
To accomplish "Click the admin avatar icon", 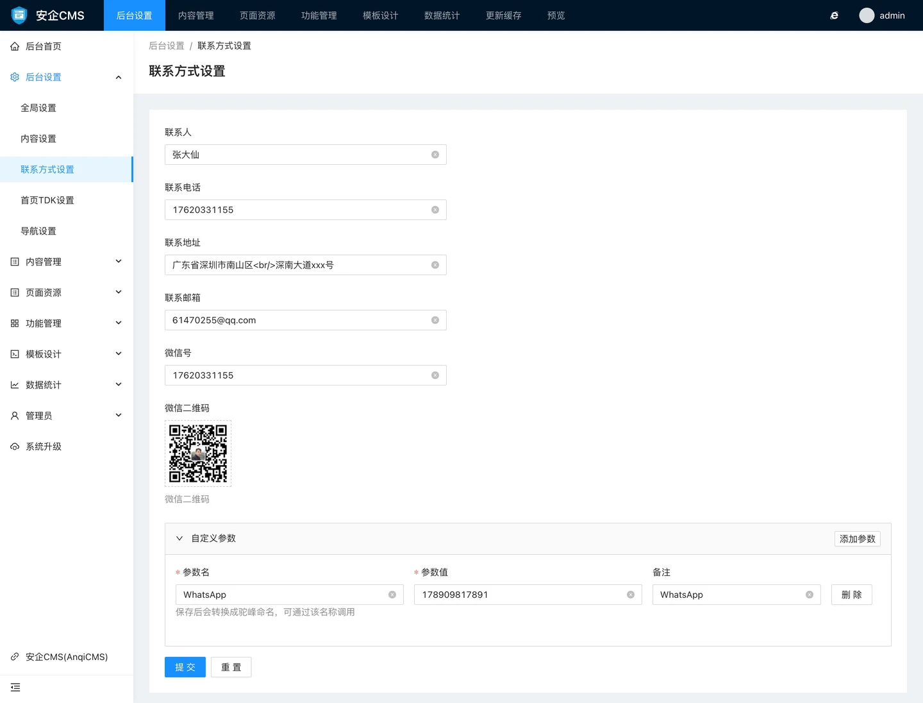I will tap(867, 15).
